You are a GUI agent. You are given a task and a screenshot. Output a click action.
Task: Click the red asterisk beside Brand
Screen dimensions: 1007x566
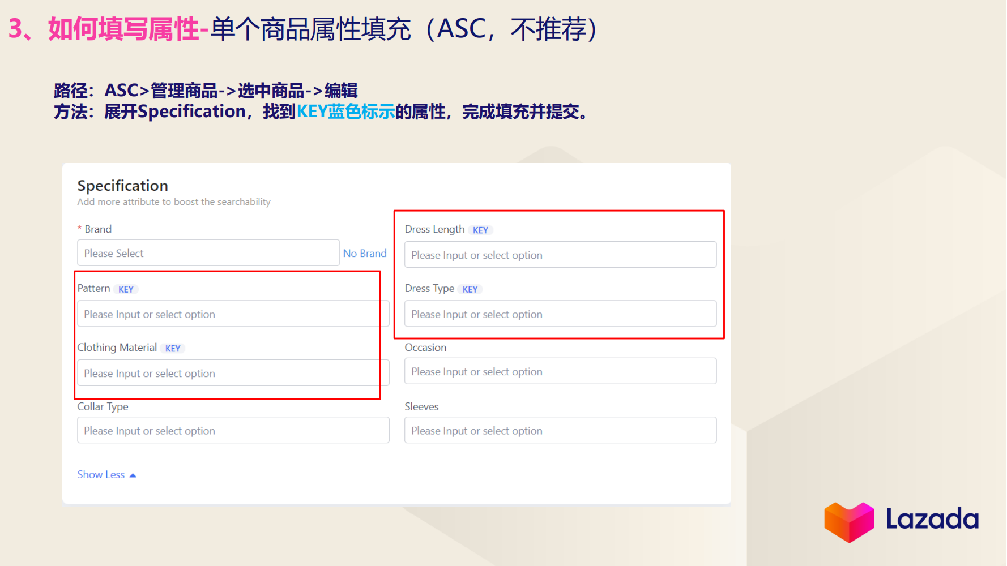(79, 228)
